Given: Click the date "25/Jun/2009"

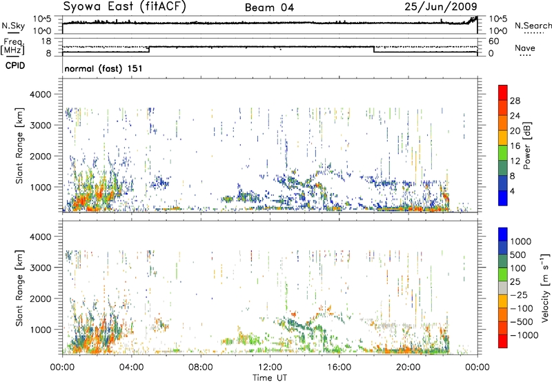Looking at the screenshot, I should [441, 6].
